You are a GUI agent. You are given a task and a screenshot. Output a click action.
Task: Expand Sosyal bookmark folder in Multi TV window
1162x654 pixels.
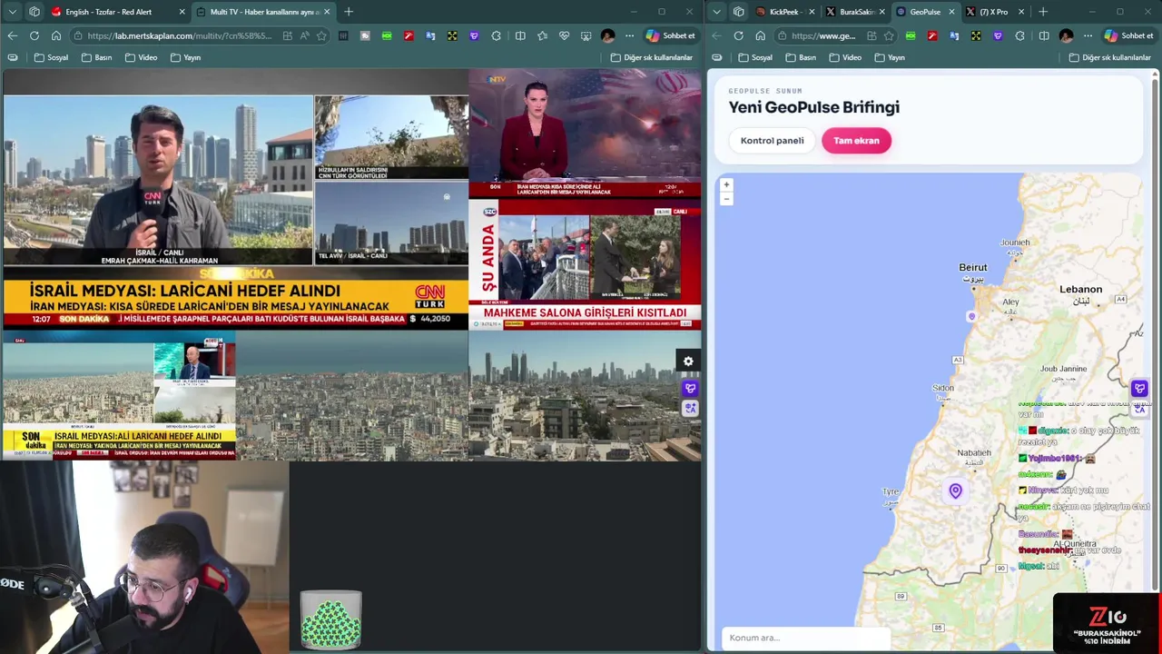(x=51, y=57)
